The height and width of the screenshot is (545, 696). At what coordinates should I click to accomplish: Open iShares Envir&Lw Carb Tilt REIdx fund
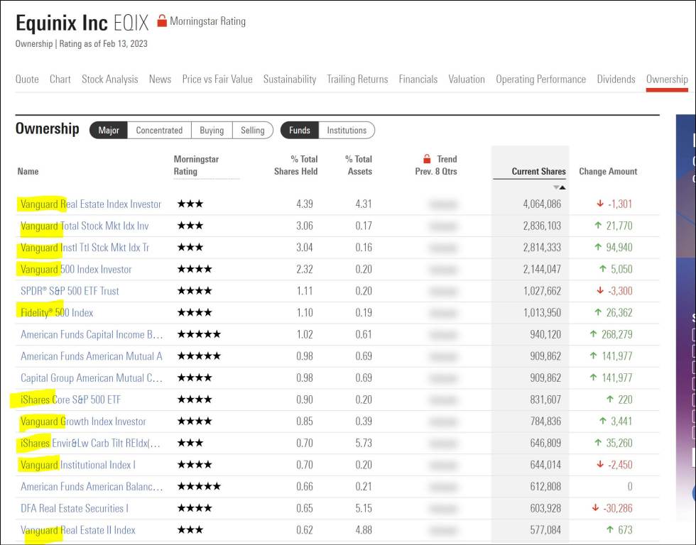(90, 444)
